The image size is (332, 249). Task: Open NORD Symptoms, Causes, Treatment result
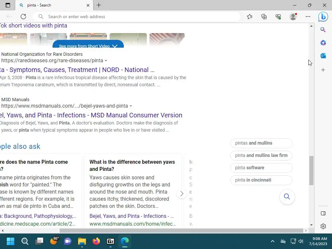tap(77, 70)
